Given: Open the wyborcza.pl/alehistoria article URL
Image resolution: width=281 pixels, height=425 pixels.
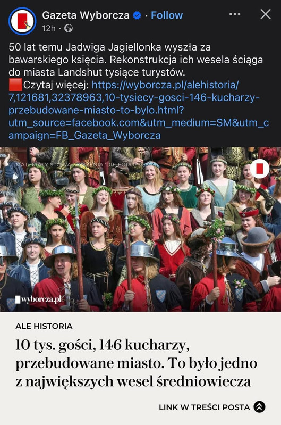Looking at the screenshot, I should tap(139, 110).
